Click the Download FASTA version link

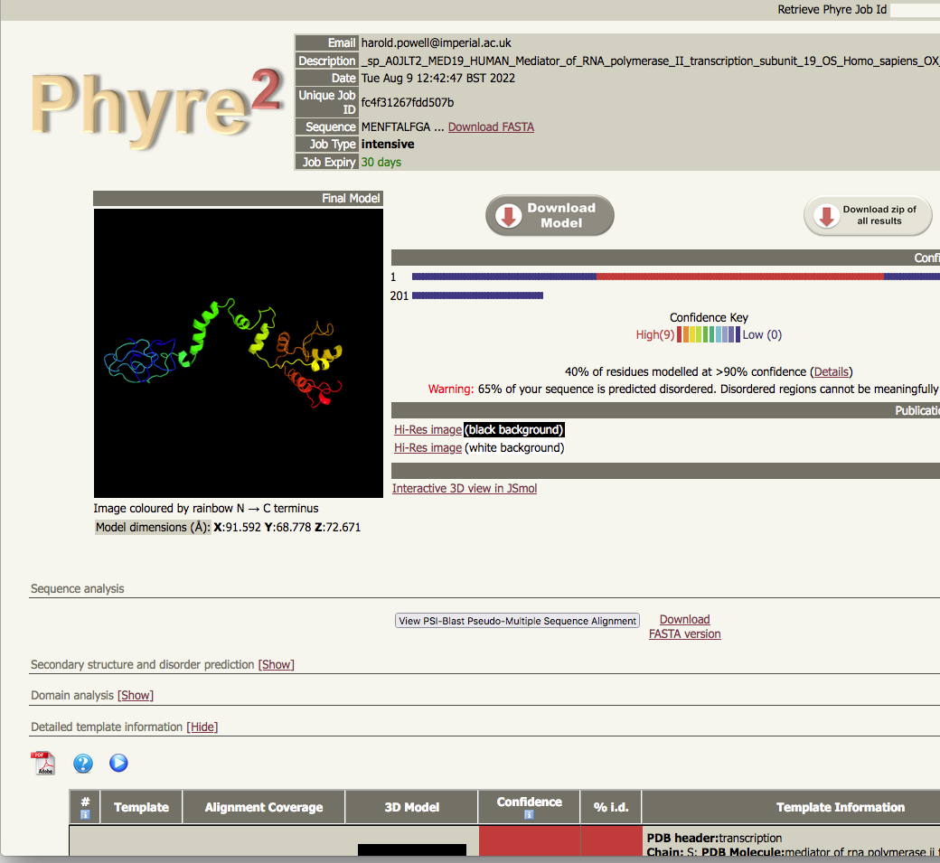pyautogui.click(x=684, y=626)
